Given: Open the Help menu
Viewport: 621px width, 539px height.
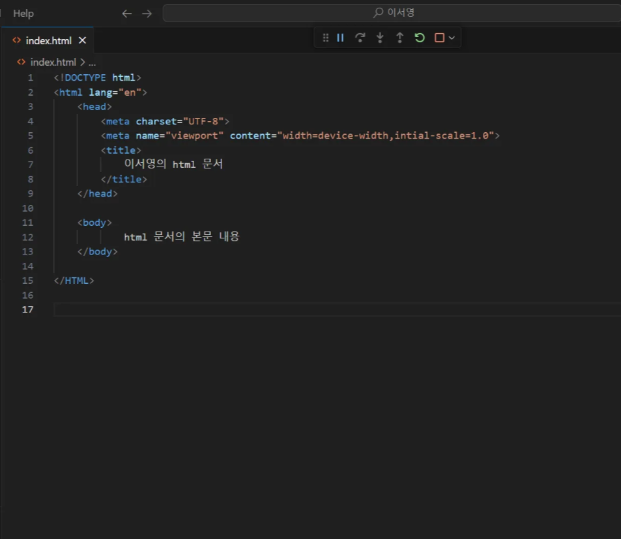Looking at the screenshot, I should click(23, 14).
